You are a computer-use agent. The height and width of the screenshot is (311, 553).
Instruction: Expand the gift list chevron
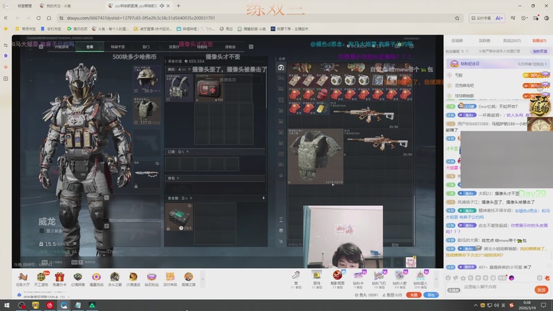pyautogui.click(x=436, y=279)
